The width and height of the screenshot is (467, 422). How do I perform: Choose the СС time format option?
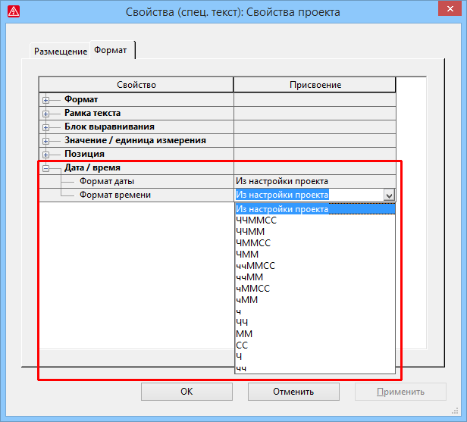pos(242,345)
